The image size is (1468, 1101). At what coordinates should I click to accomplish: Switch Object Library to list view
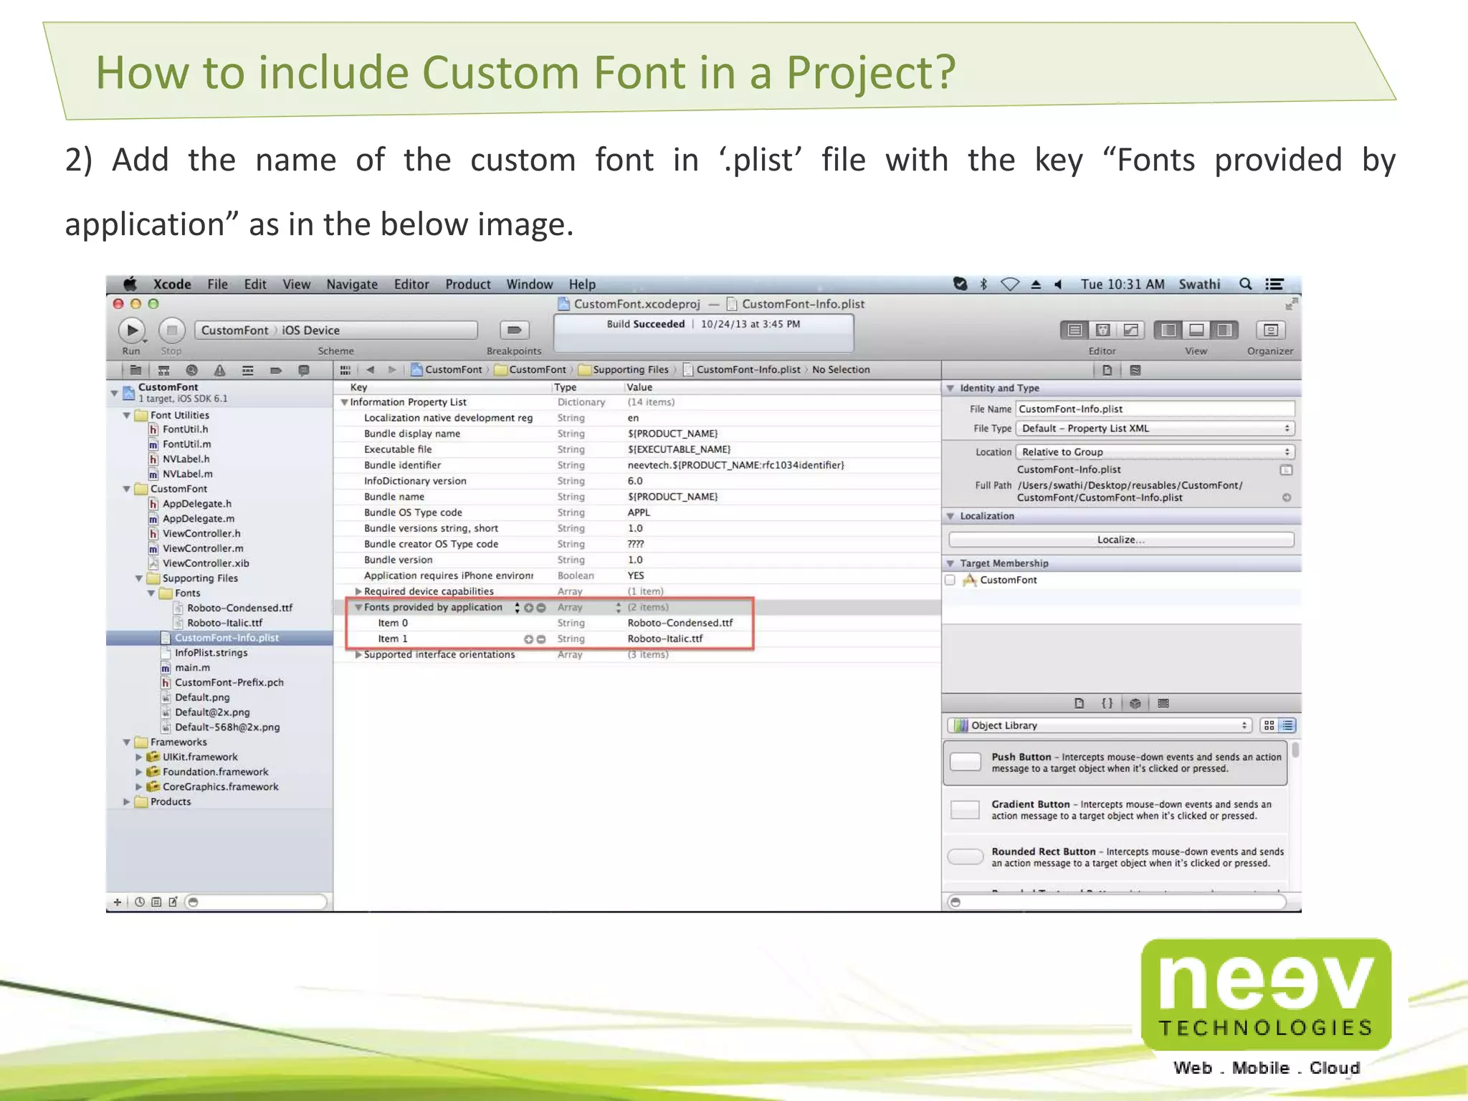click(x=1288, y=725)
